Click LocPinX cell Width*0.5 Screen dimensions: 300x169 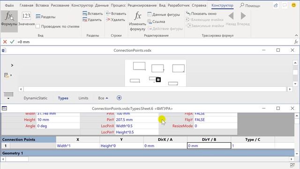(137, 126)
